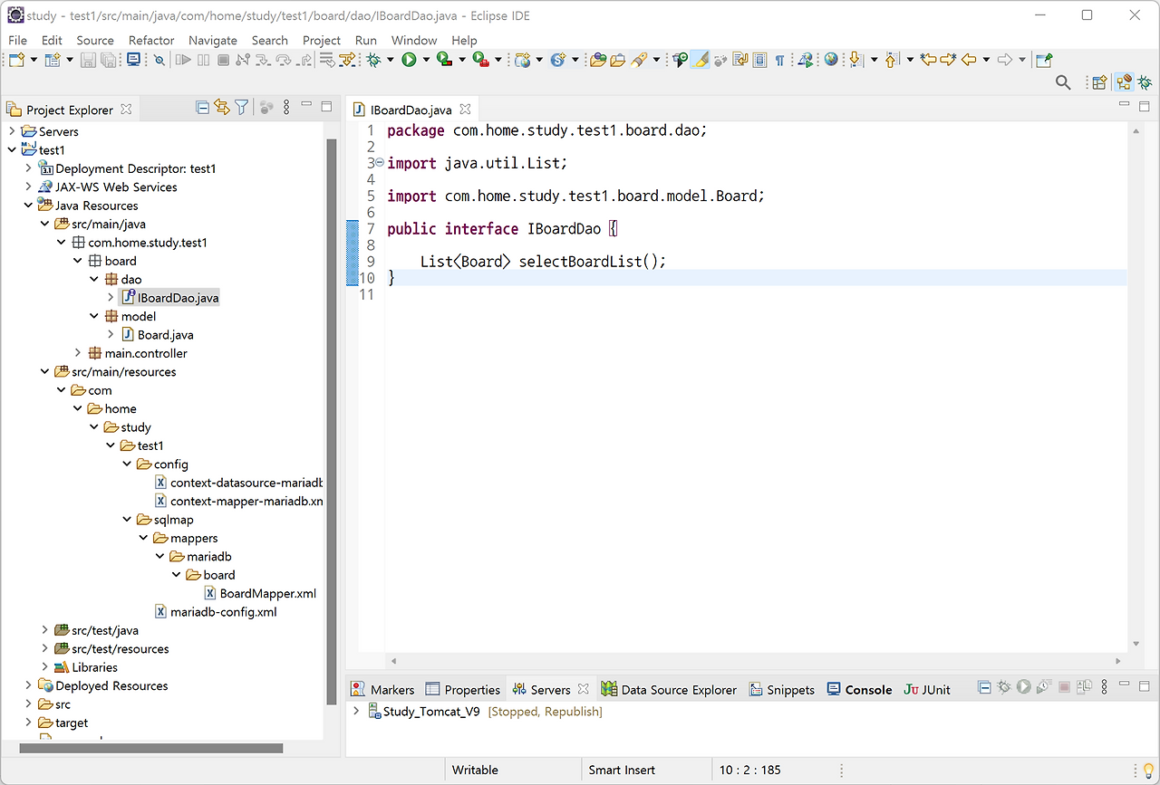Image resolution: width=1160 pixels, height=785 pixels.
Task: Select Board.java in the model package
Action: (x=165, y=335)
